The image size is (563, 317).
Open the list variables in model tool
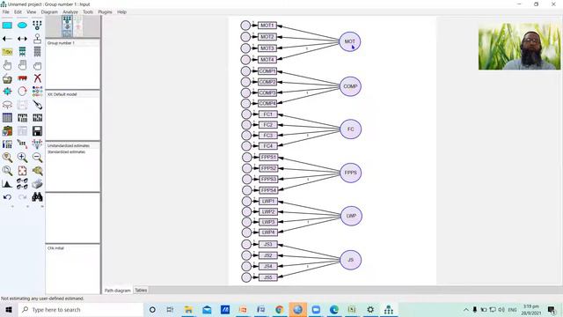[22, 52]
